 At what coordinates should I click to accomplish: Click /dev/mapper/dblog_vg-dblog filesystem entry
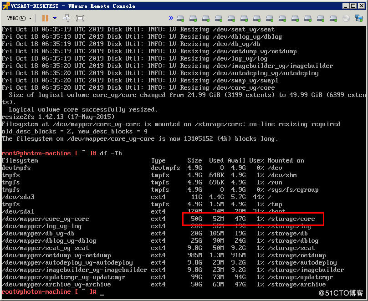(49, 241)
